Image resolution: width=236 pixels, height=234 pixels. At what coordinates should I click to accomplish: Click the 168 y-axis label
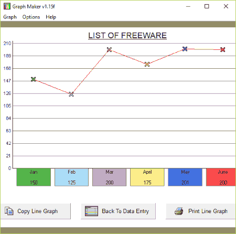7,68
